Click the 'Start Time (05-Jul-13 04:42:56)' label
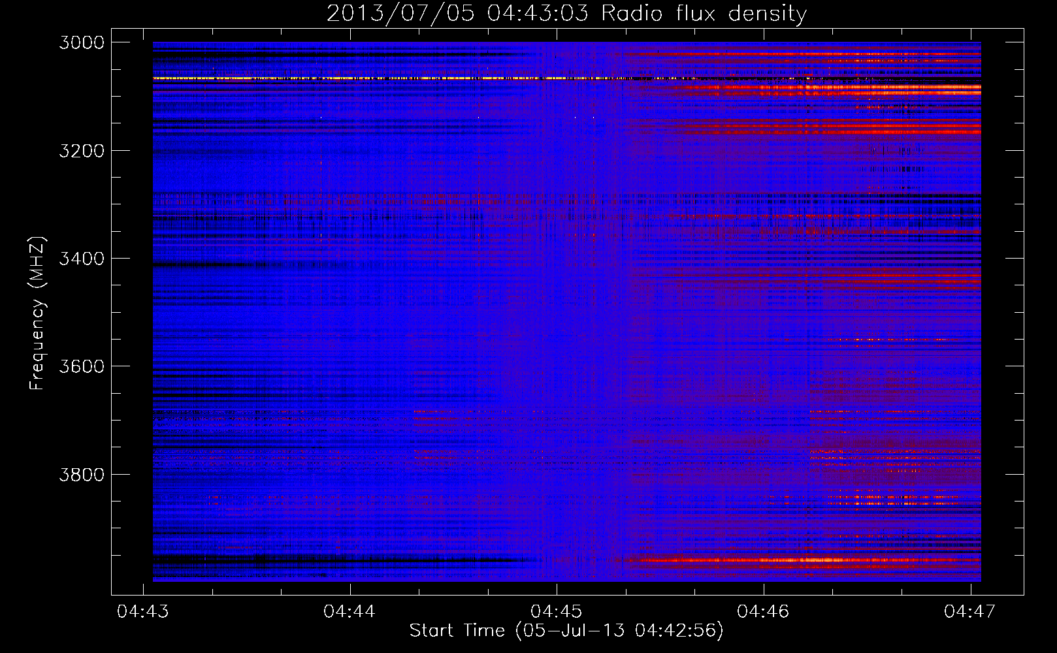Viewport: 1057px width, 653px height. click(x=566, y=631)
